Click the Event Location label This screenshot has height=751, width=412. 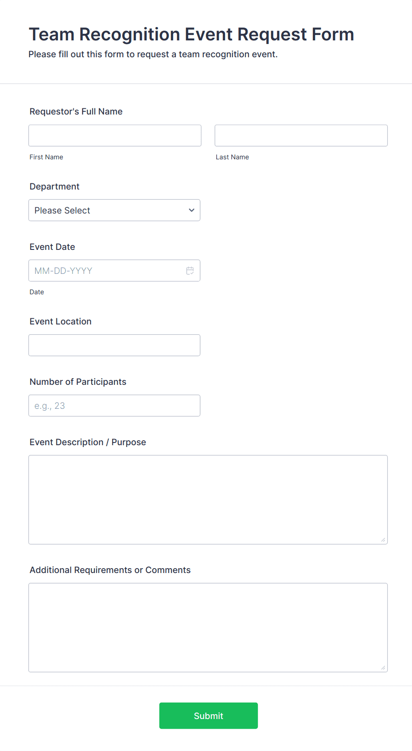[61, 321]
